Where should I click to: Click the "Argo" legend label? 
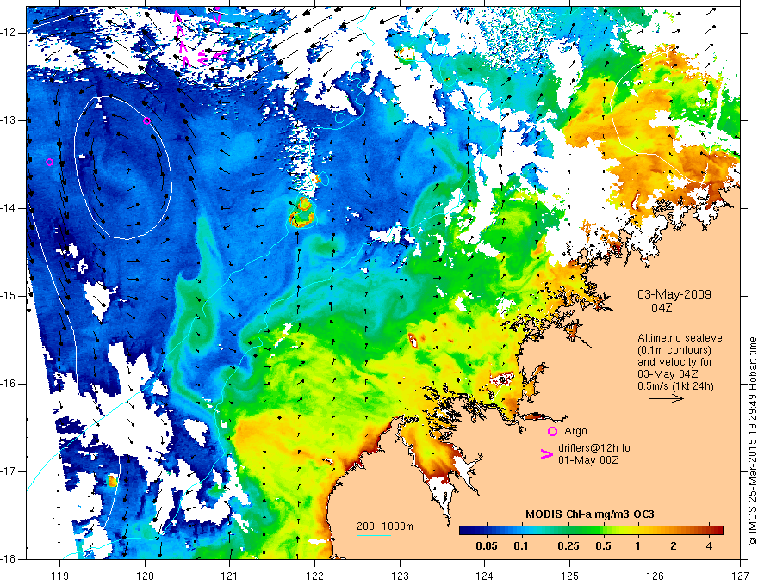[575, 431]
